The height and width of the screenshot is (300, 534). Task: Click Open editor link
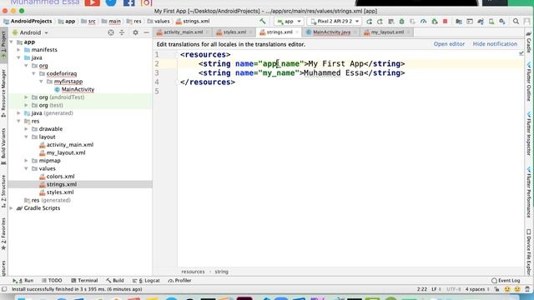click(449, 44)
